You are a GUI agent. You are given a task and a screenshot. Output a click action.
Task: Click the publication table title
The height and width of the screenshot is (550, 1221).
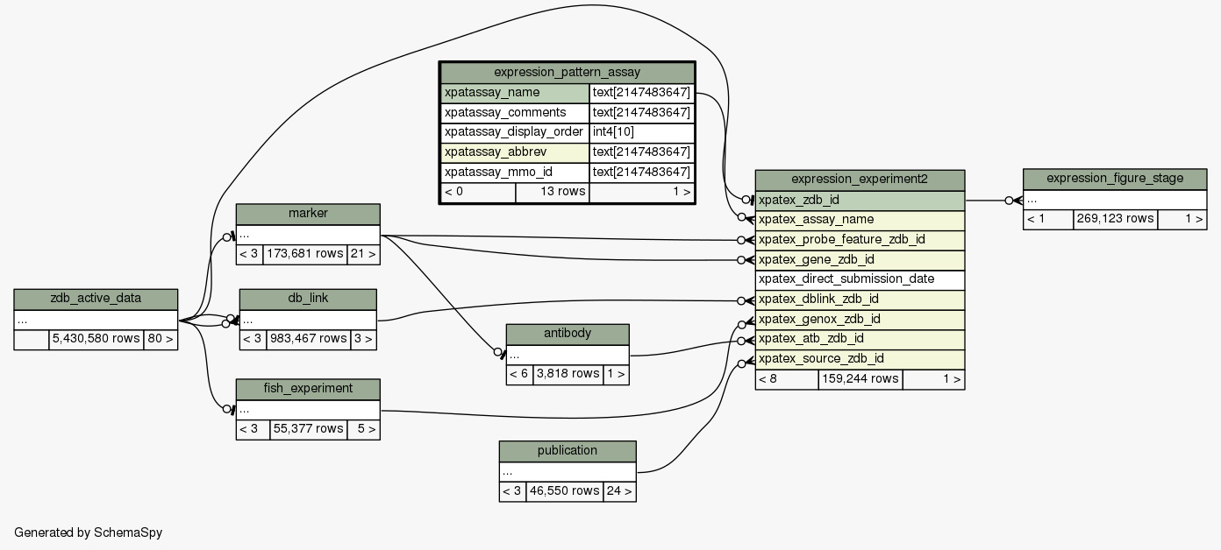pyautogui.click(x=567, y=451)
